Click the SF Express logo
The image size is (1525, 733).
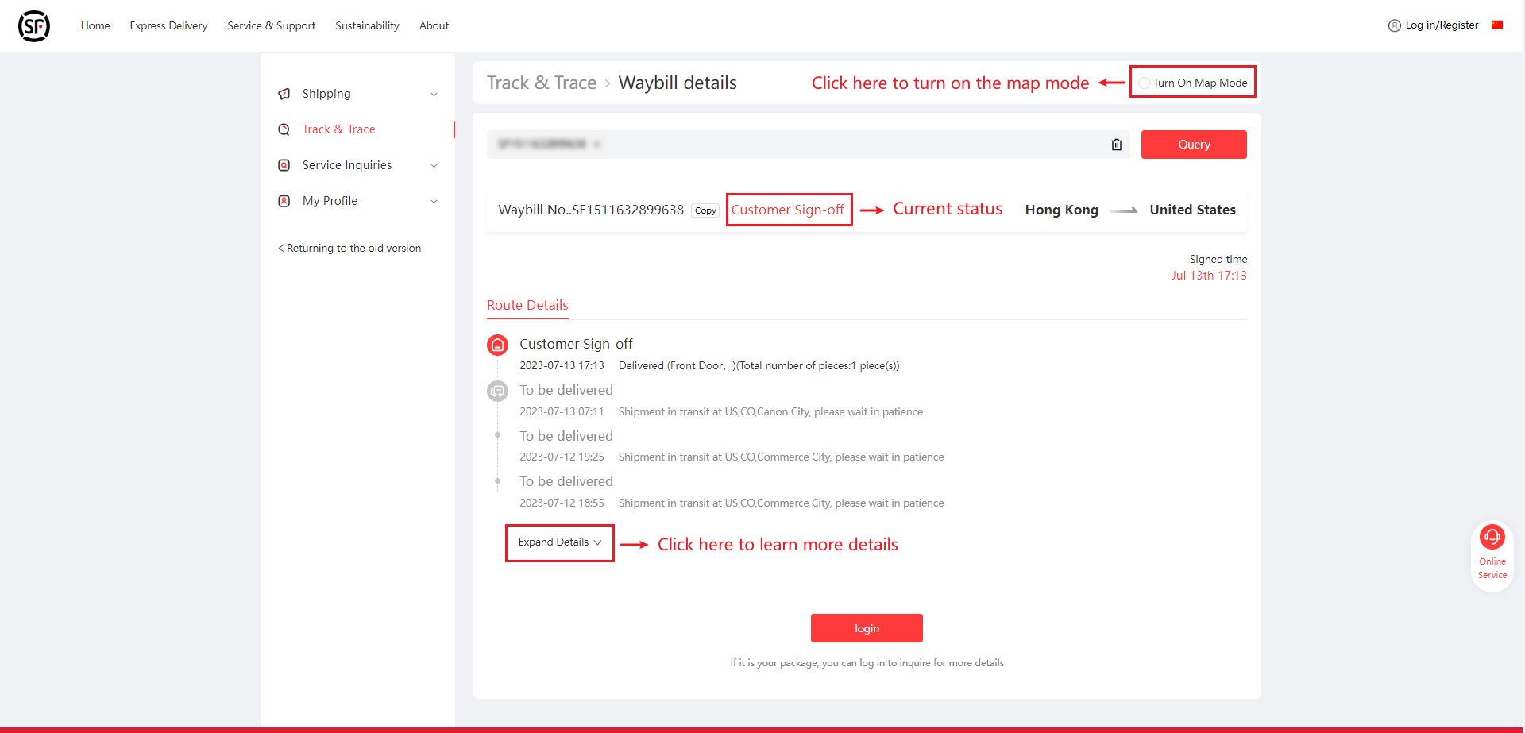(x=33, y=25)
